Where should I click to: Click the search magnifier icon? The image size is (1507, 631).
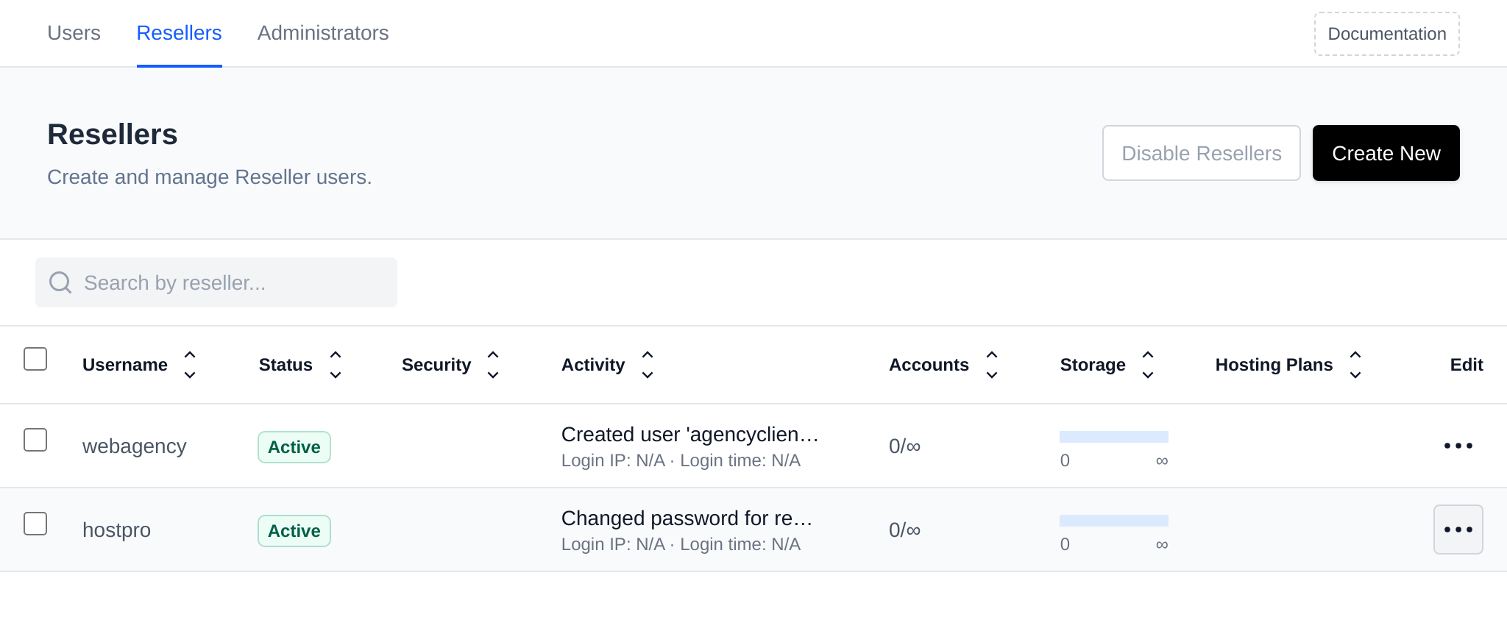click(60, 282)
